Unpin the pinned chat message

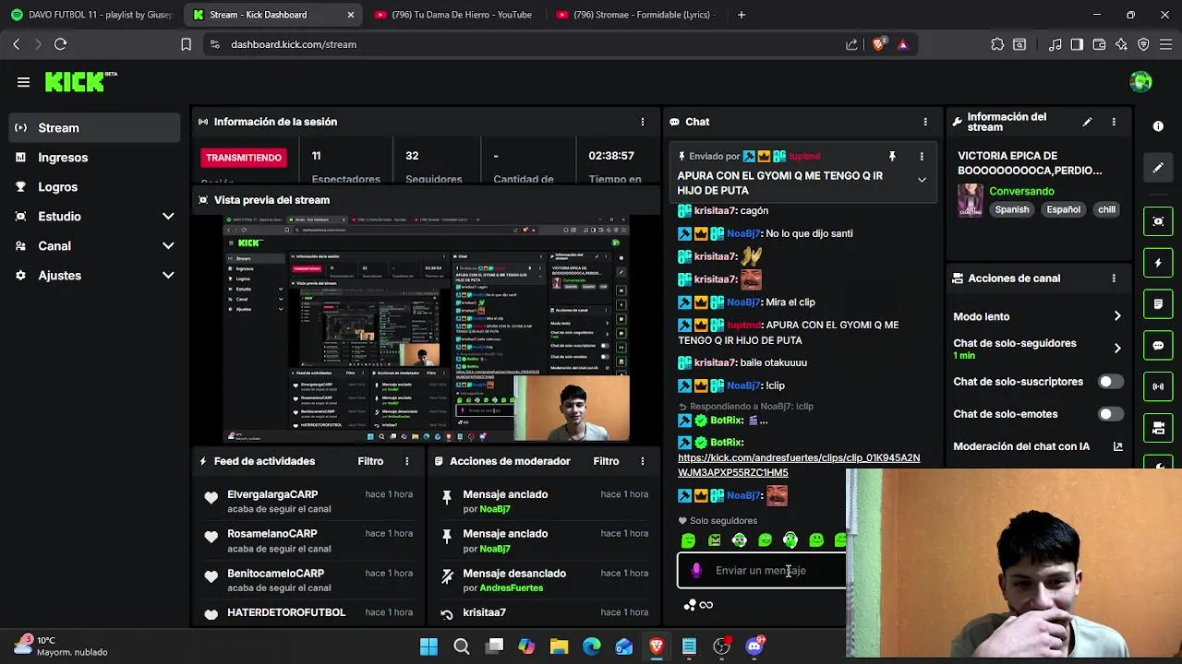click(892, 157)
